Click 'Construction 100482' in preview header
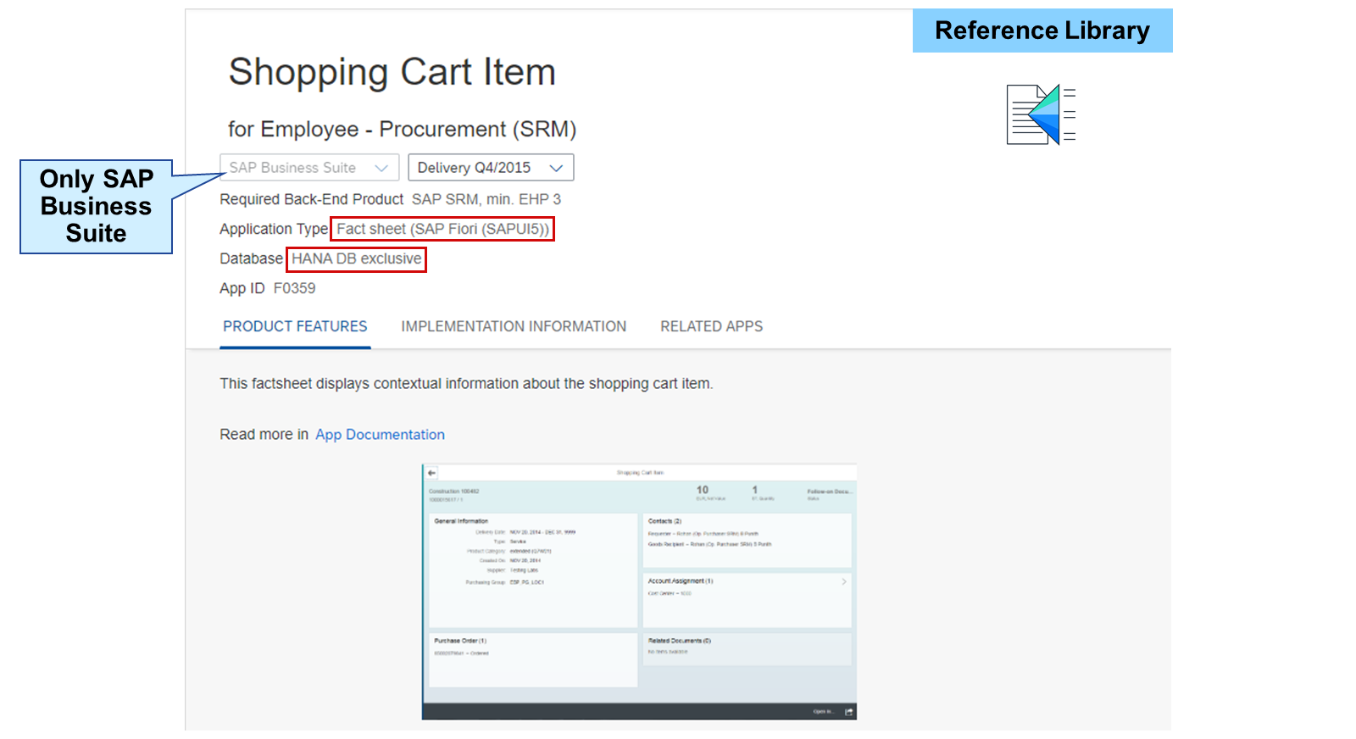 (x=454, y=492)
